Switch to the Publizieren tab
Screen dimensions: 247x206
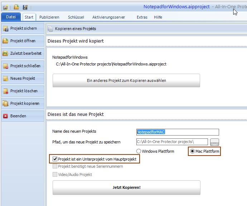[x=49, y=17]
